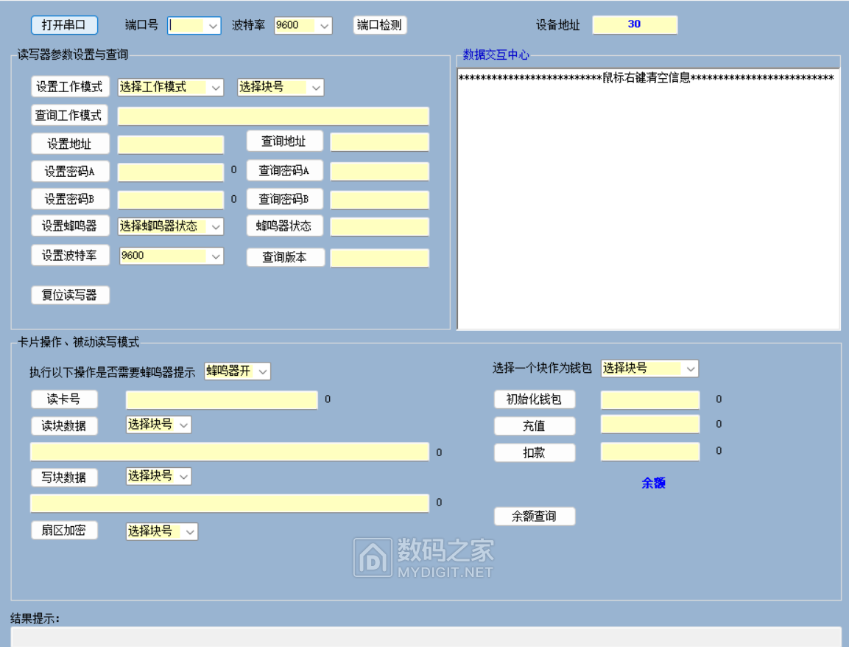Click the 扣款 button to deduct balance

(x=535, y=452)
